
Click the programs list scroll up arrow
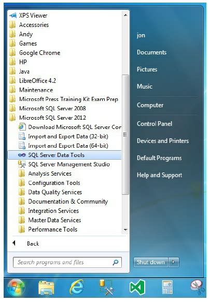[x=125, y=15]
